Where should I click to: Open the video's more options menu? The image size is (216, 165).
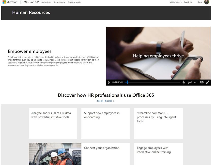tap(196, 82)
